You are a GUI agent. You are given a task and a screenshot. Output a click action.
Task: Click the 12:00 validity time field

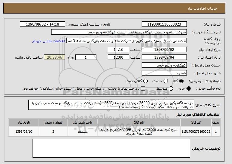[x=118, y=57]
